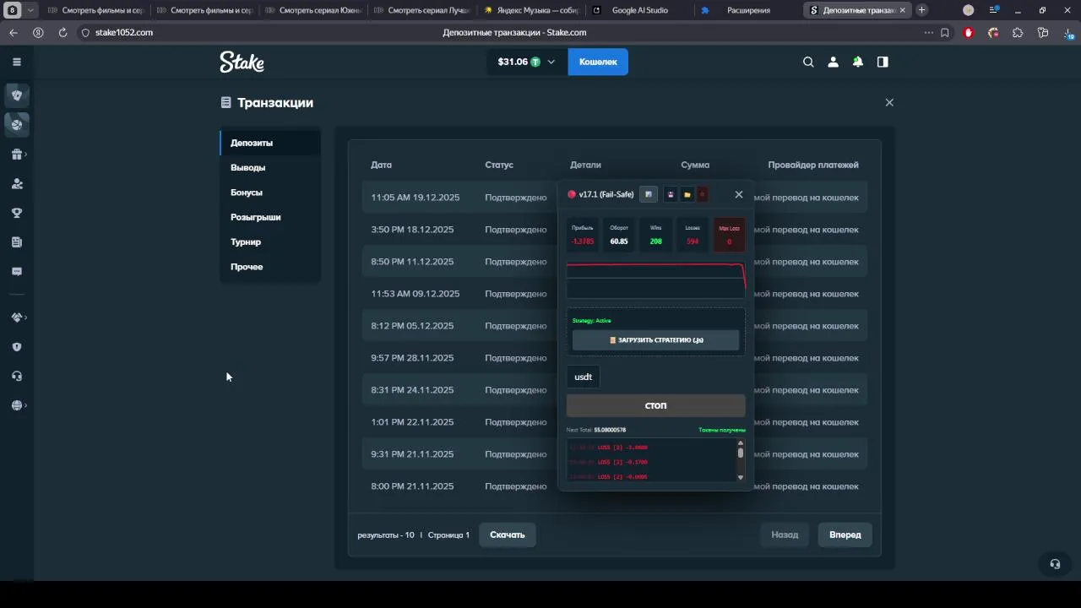Image resolution: width=1081 pixels, height=608 pixels.
Task: Click the live support headset bubble at bottom right
Action: point(1054,563)
